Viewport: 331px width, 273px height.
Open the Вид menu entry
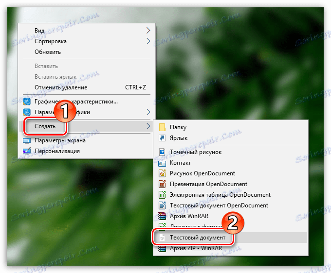point(87,31)
